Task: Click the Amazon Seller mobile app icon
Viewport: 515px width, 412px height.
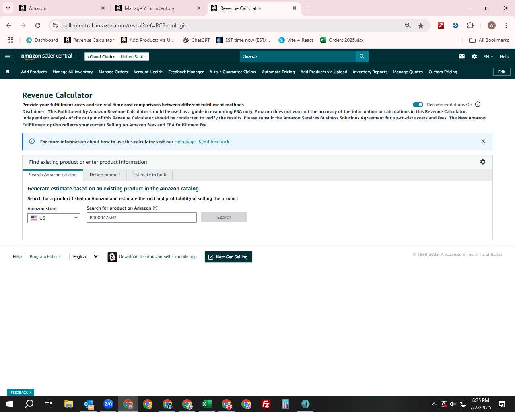Action: [x=112, y=257]
